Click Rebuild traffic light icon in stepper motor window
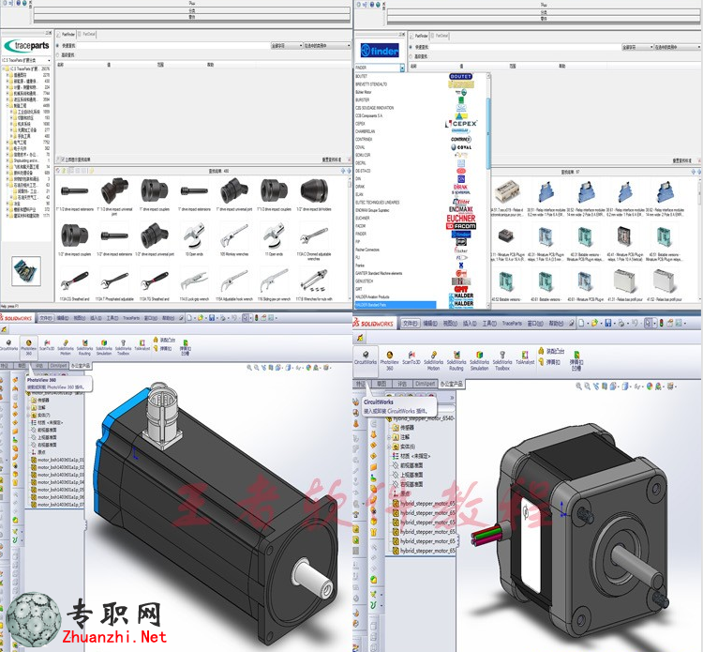 (x=661, y=323)
